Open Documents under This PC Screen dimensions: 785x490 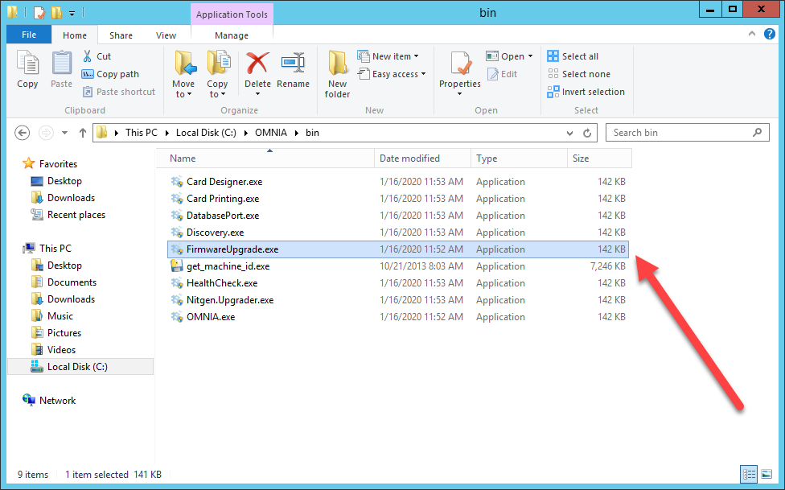click(72, 282)
